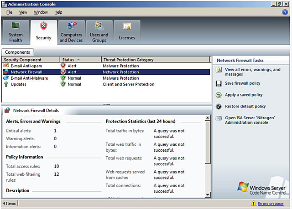Click the 4 Items status bar text
Screen dimensions: 292x209
click(9, 204)
